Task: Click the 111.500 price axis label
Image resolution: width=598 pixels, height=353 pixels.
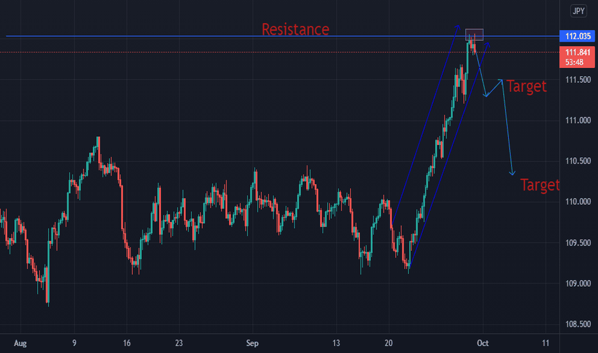Action: [577, 80]
